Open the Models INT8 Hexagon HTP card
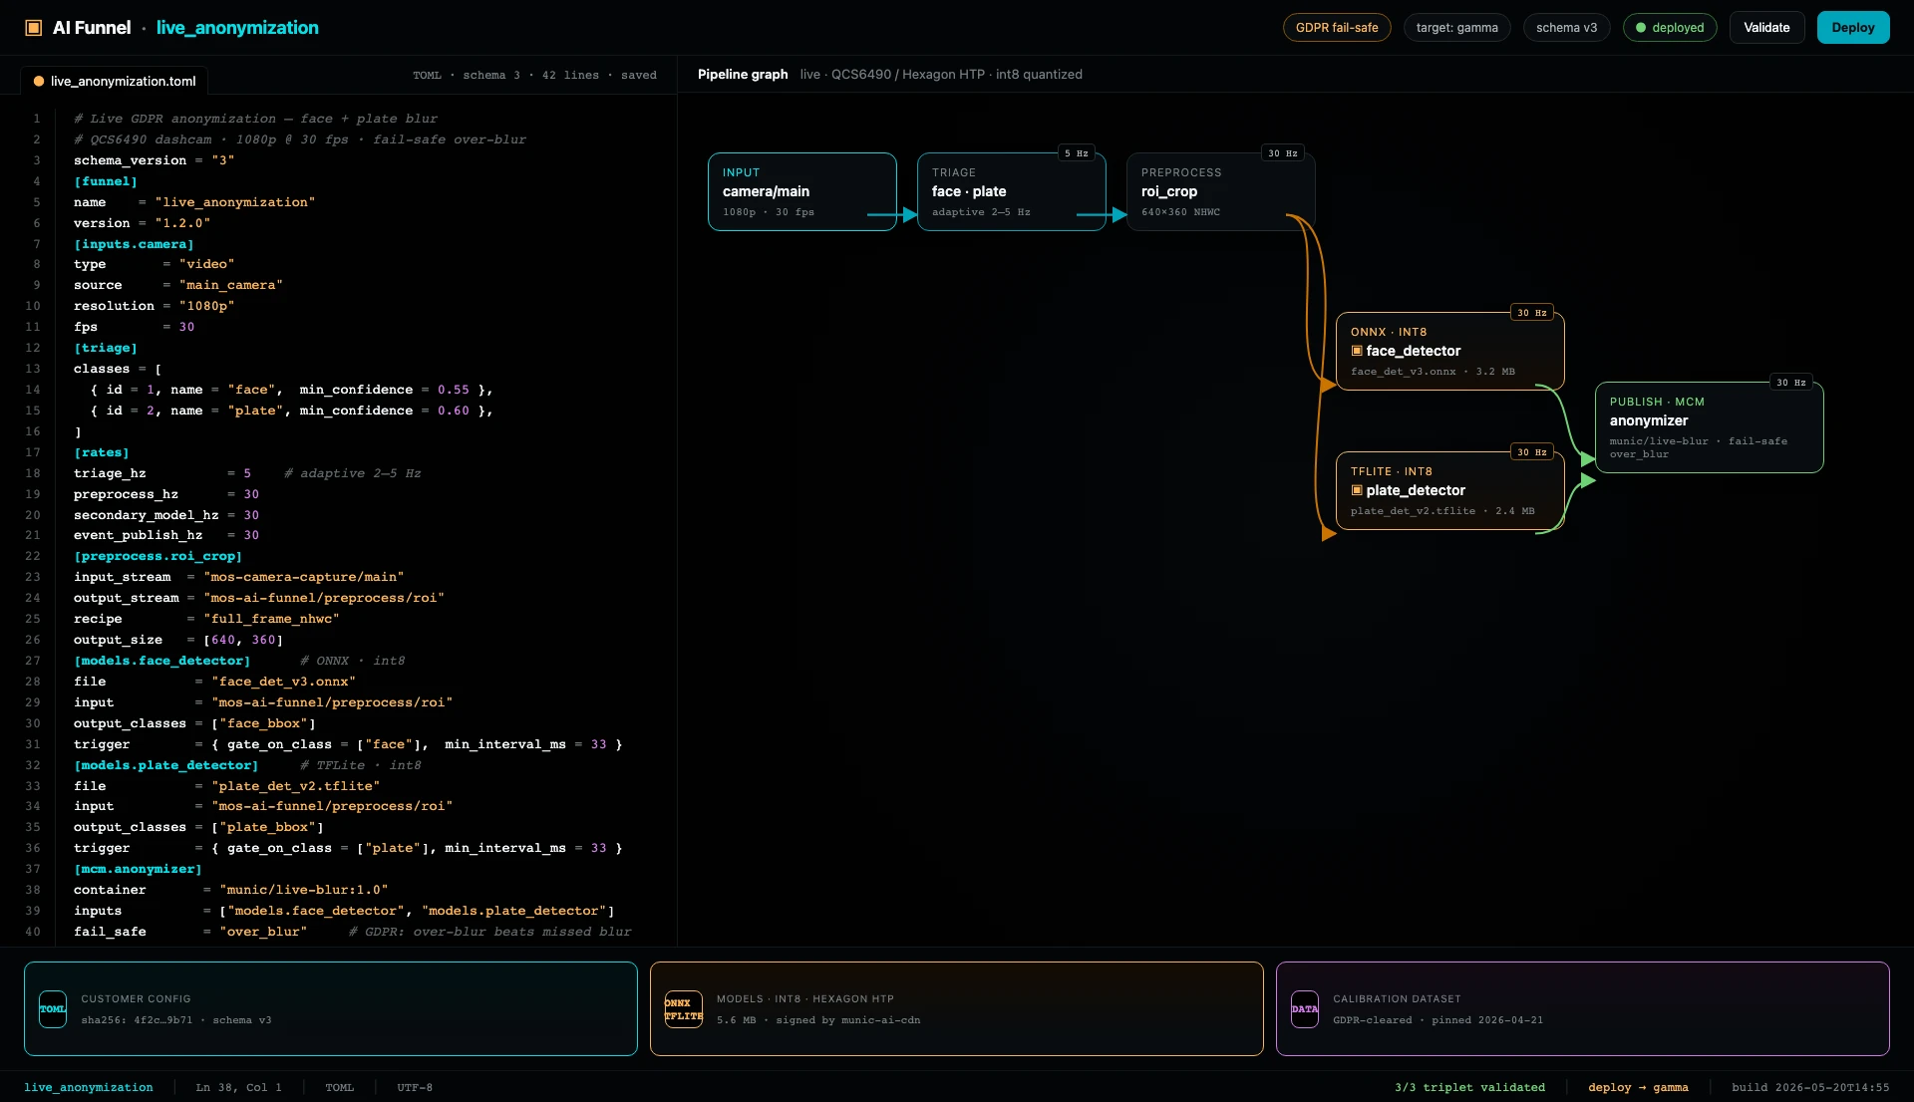Screen dimensions: 1914x1102 [957, 1008]
